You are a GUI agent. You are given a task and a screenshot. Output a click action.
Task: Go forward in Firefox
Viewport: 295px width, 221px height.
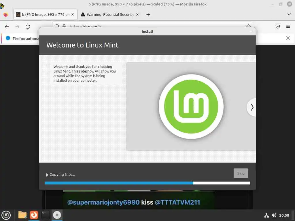[x=17, y=27]
